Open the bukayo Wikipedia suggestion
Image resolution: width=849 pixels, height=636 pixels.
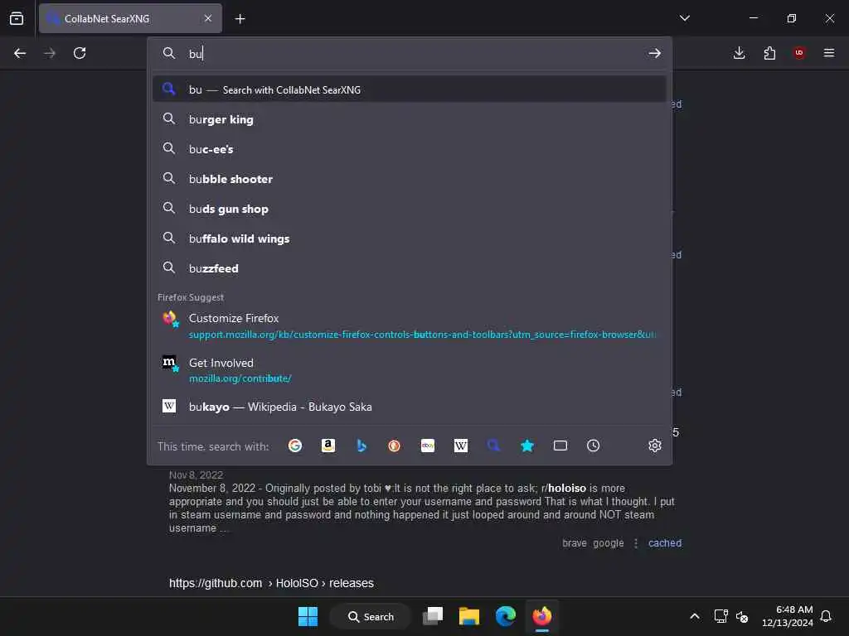click(x=410, y=406)
